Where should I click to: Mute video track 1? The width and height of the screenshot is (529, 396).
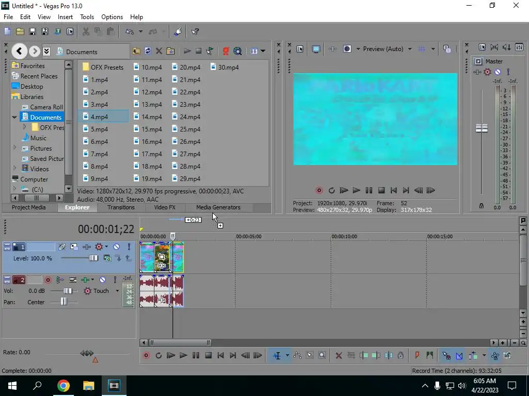click(116, 247)
